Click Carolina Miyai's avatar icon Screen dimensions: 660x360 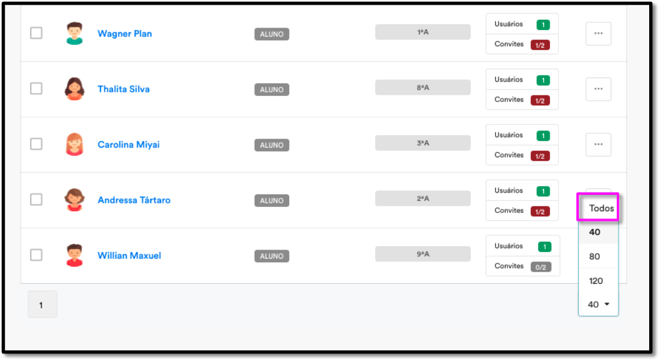tap(75, 145)
